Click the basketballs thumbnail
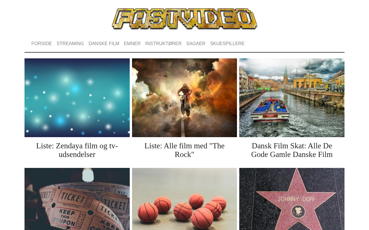This screenshot has width=369, height=230. coord(184,199)
